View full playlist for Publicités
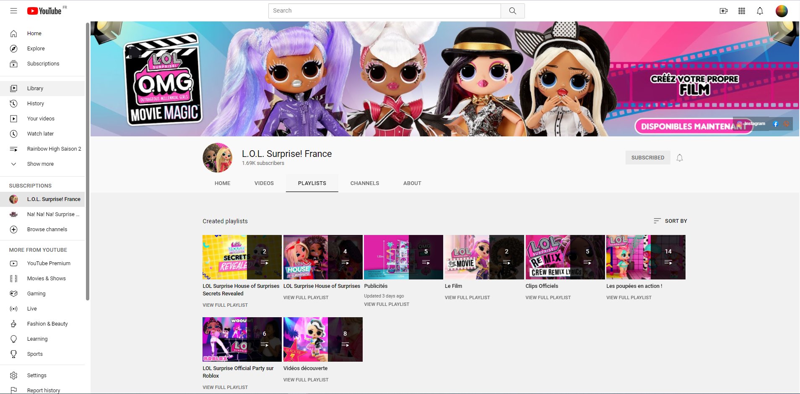The width and height of the screenshot is (800, 394). 387,304
